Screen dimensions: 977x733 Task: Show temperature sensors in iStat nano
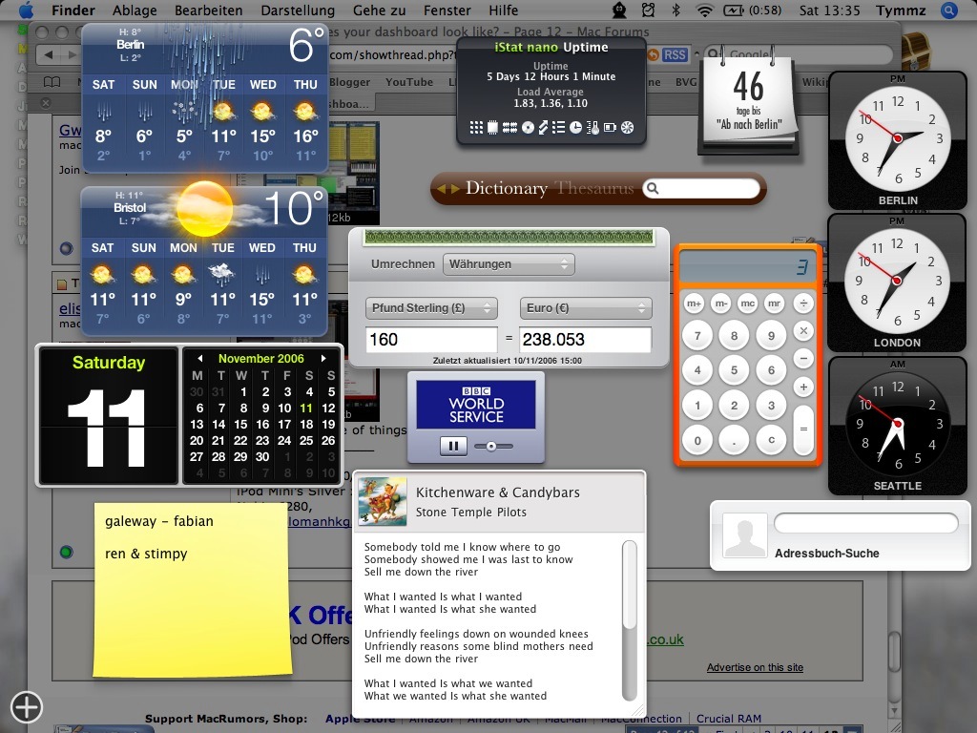(x=592, y=128)
